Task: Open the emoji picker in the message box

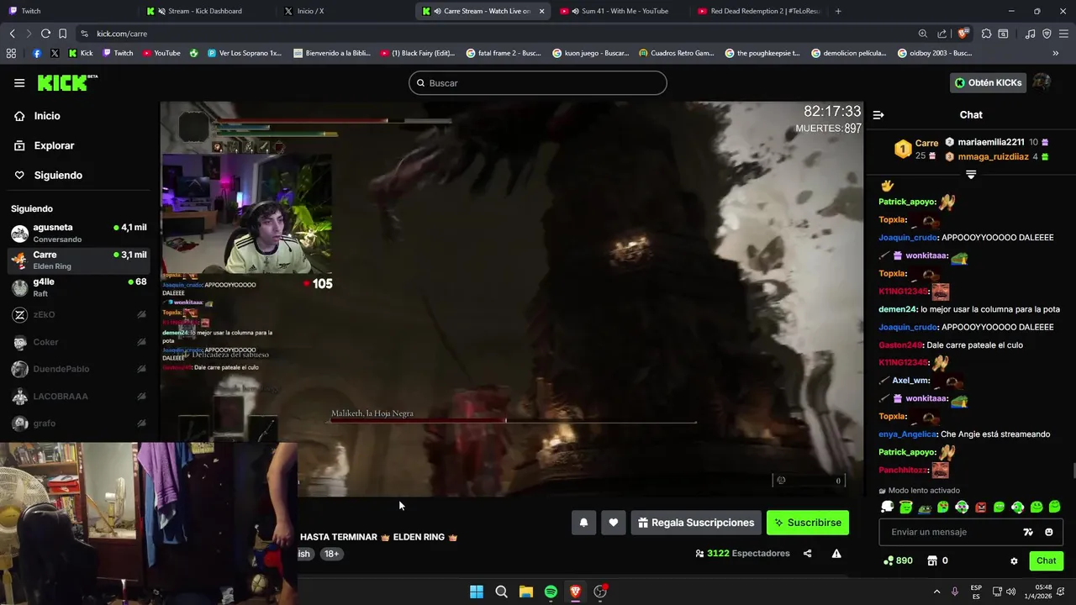Action: click(1048, 532)
